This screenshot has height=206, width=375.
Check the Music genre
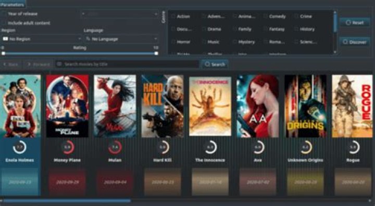204,42
